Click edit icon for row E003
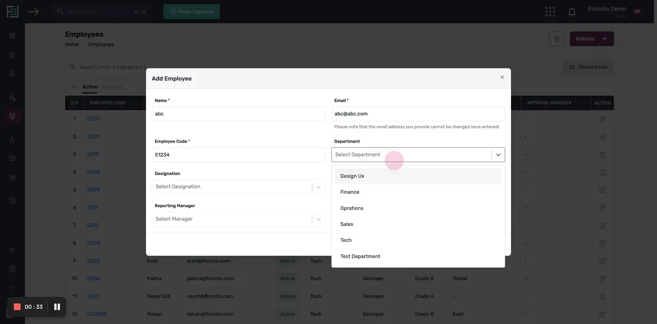The width and height of the screenshot is (657, 324). click(602, 261)
